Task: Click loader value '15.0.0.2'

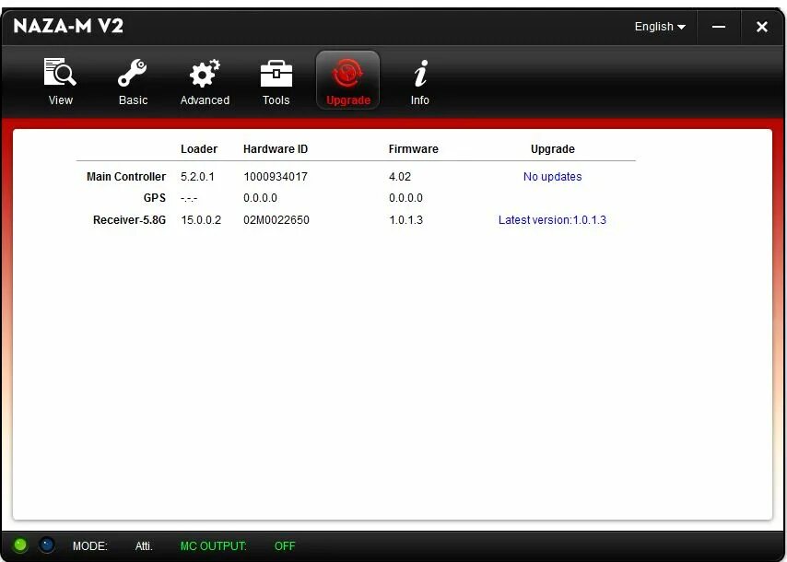Action: [x=201, y=220]
